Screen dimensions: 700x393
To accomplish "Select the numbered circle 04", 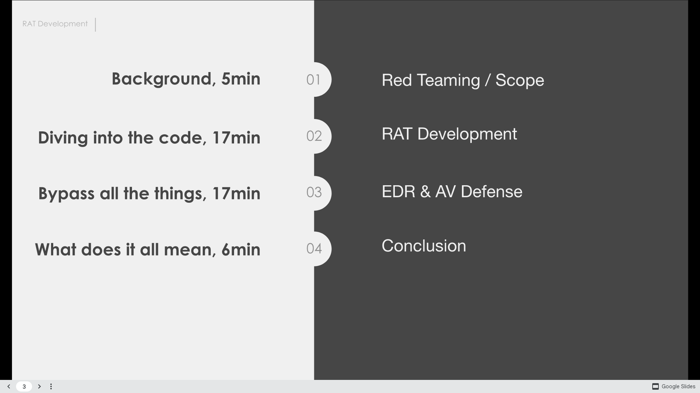I will click(314, 249).
